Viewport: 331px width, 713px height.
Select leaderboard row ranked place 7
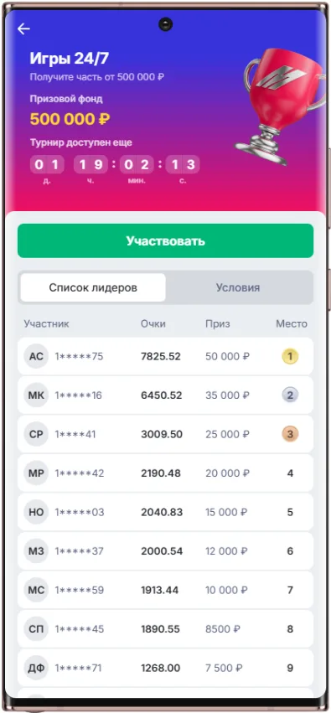pos(166,590)
